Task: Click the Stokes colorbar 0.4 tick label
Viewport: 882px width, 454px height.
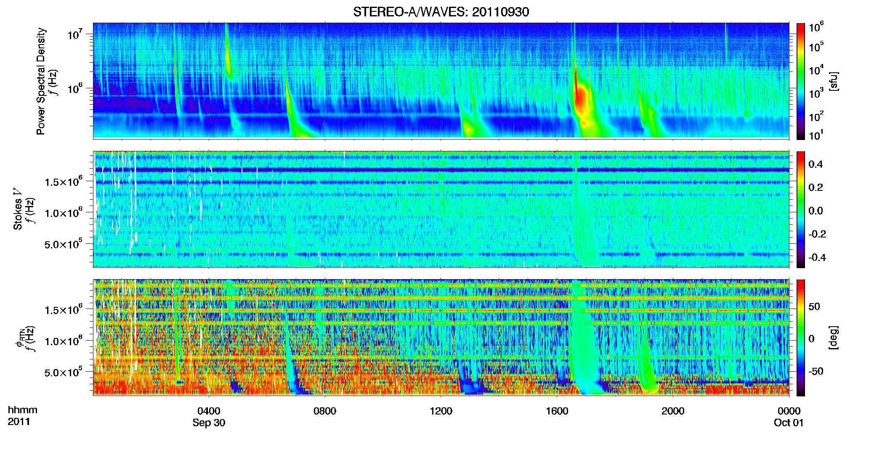Action: tap(816, 164)
